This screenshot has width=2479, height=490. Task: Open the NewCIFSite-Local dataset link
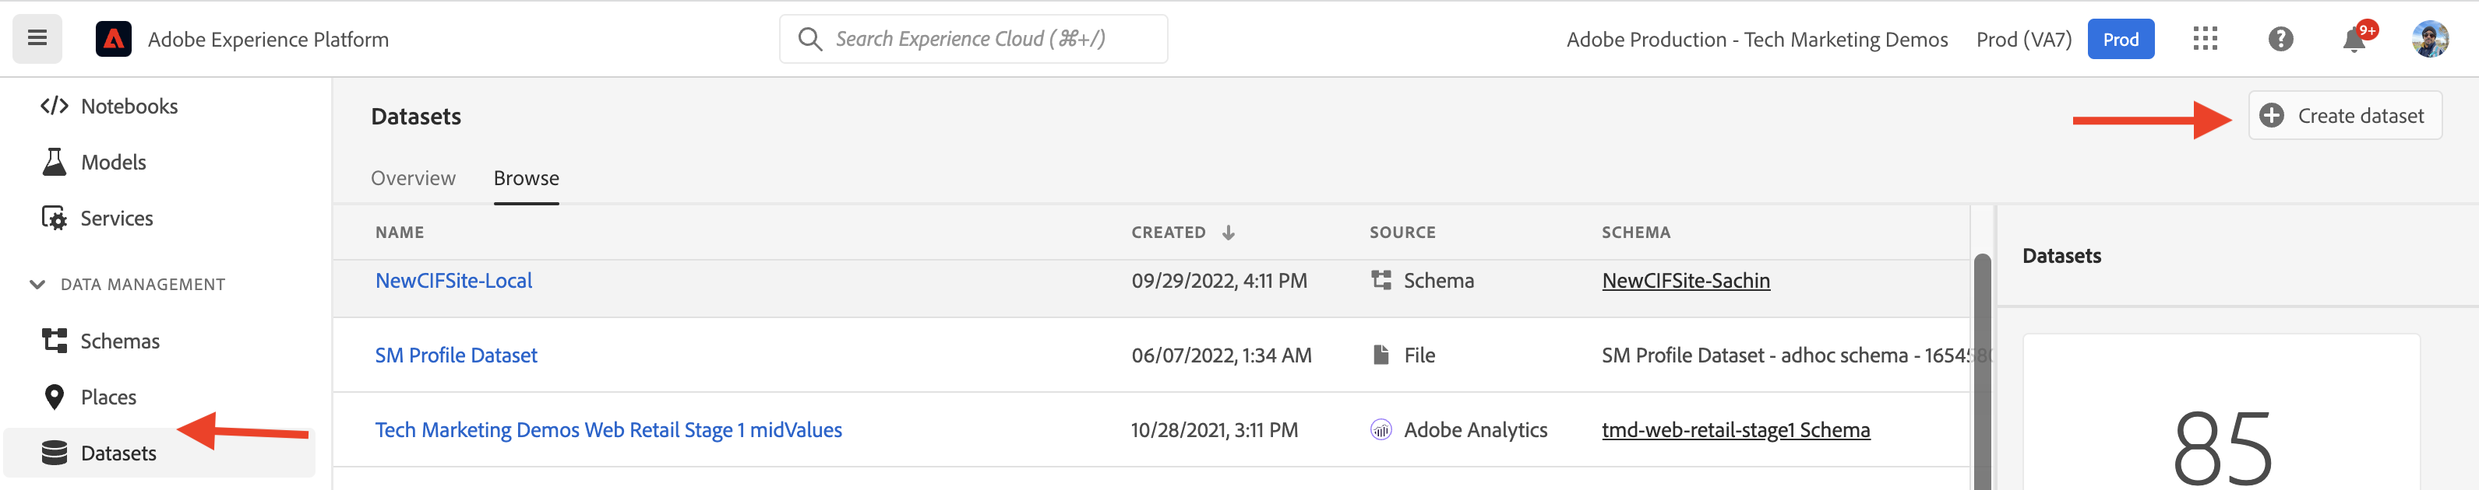coord(453,281)
